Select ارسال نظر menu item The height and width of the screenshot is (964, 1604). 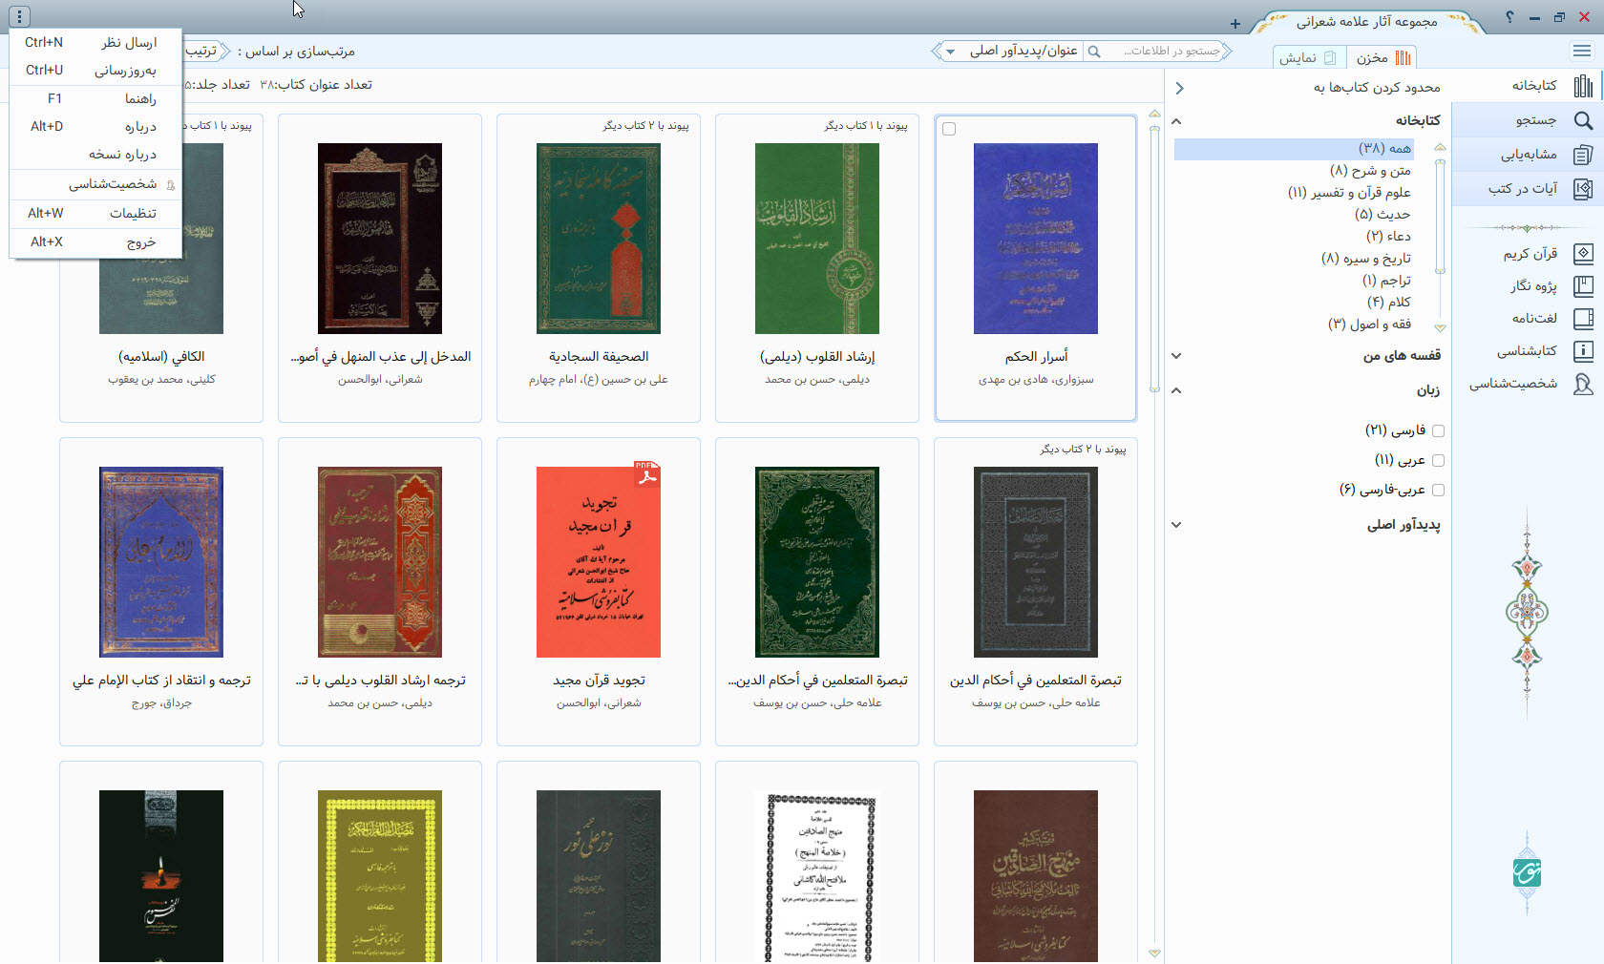(x=95, y=42)
